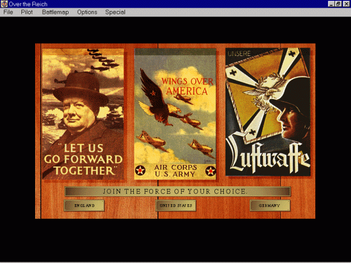Open the Options menu
The height and width of the screenshot is (263, 351).
pos(87,12)
